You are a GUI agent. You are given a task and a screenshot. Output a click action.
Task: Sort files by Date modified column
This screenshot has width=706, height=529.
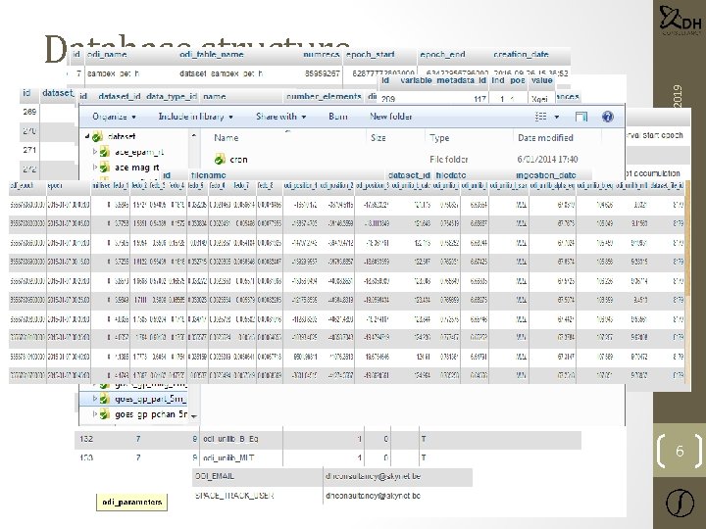[x=545, y=138]
